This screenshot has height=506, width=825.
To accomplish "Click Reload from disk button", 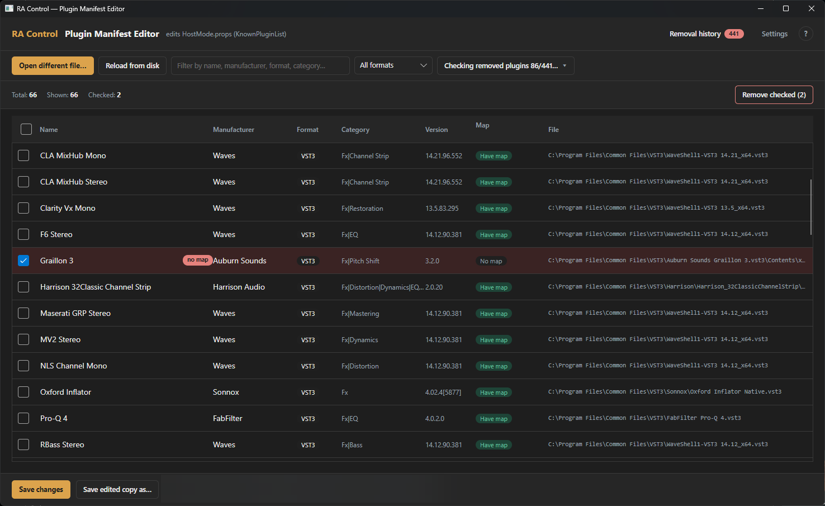I will (x=132, y=65).
